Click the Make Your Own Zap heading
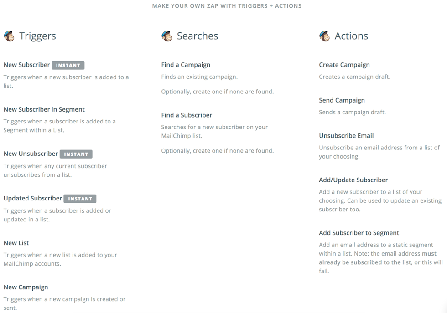Screen dimensions: 447x313 227,6
